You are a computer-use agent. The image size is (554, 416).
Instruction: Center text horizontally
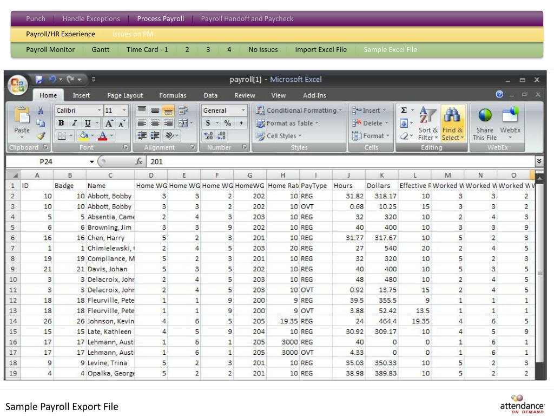pyautogui.click(x=155, y=123)
